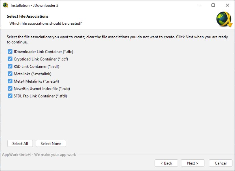Click the 'Select File Associations' heading
Viewport: 235px width, 171px height.
27,16
